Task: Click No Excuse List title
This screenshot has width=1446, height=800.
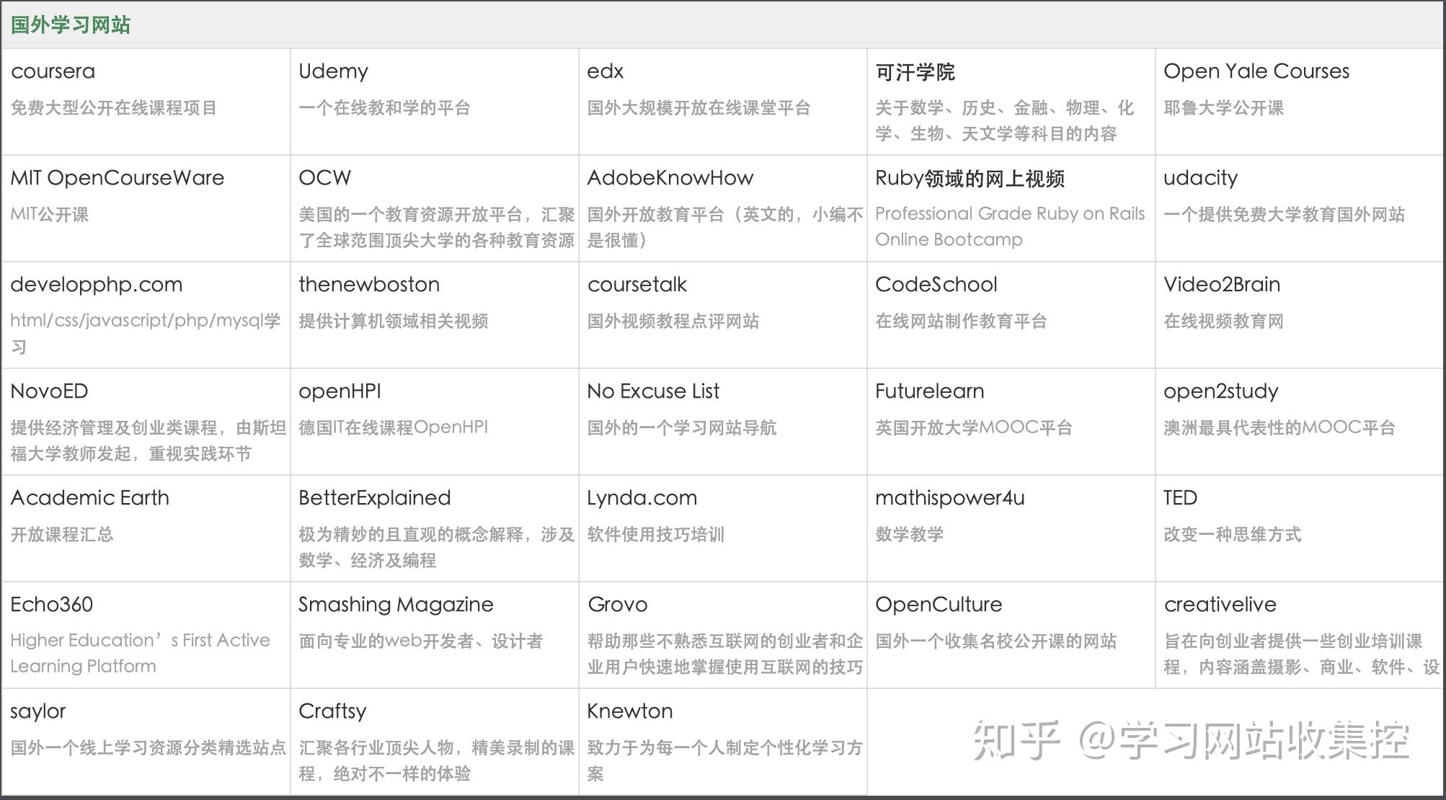Action: (x=652, y=391)
